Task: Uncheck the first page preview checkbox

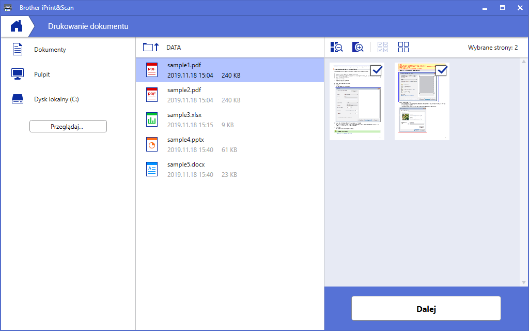Action: (376, 70)
